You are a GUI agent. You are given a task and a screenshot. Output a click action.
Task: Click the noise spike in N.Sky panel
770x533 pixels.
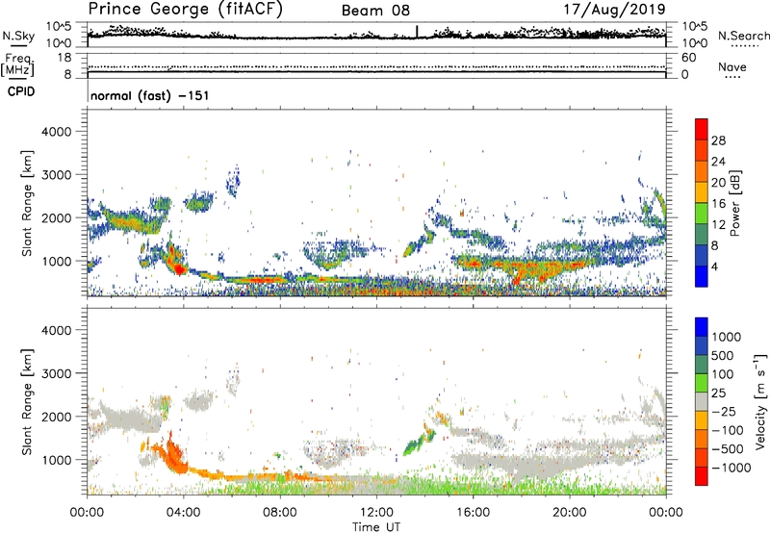click(x=417, y=32)
